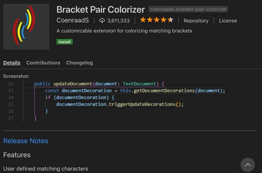The width and height of the screenshot is (262, 173).
Task: Install the Bracket Pair Colorizer extension
Action: point(65,42)
